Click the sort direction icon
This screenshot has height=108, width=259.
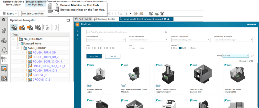tap(252, 56)
